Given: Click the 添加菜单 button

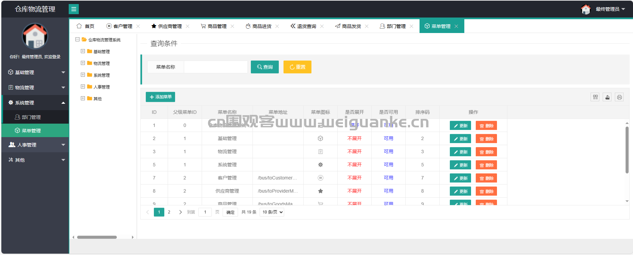Looking at the screenshot, I should coord(160,97).
